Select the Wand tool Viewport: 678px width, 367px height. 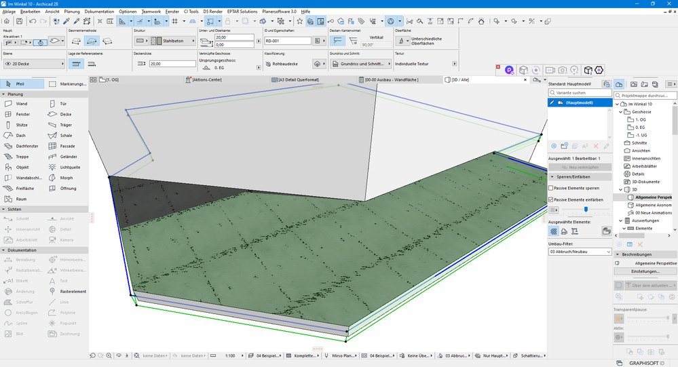tap(20, 104)
